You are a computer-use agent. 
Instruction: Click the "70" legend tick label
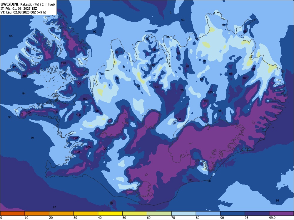pyautogui.click(x=173, y=218)
